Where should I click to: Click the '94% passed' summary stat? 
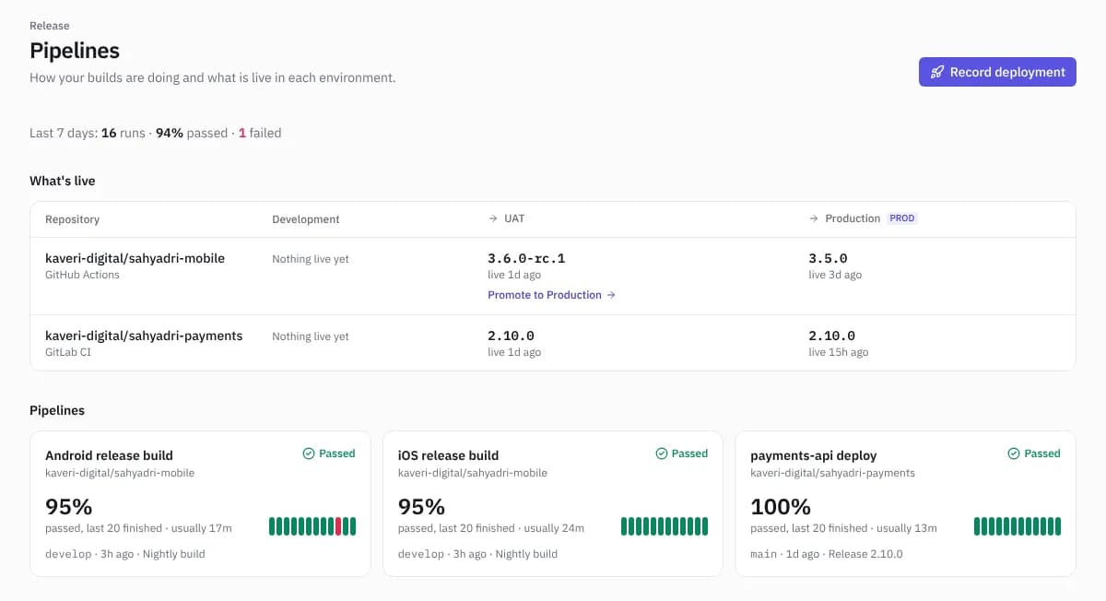[192, 133]
